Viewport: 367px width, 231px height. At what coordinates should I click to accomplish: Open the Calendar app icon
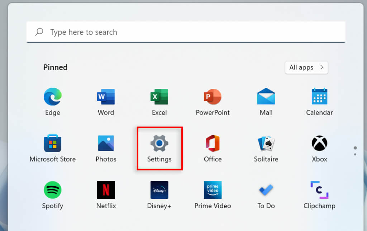[319, 96]
